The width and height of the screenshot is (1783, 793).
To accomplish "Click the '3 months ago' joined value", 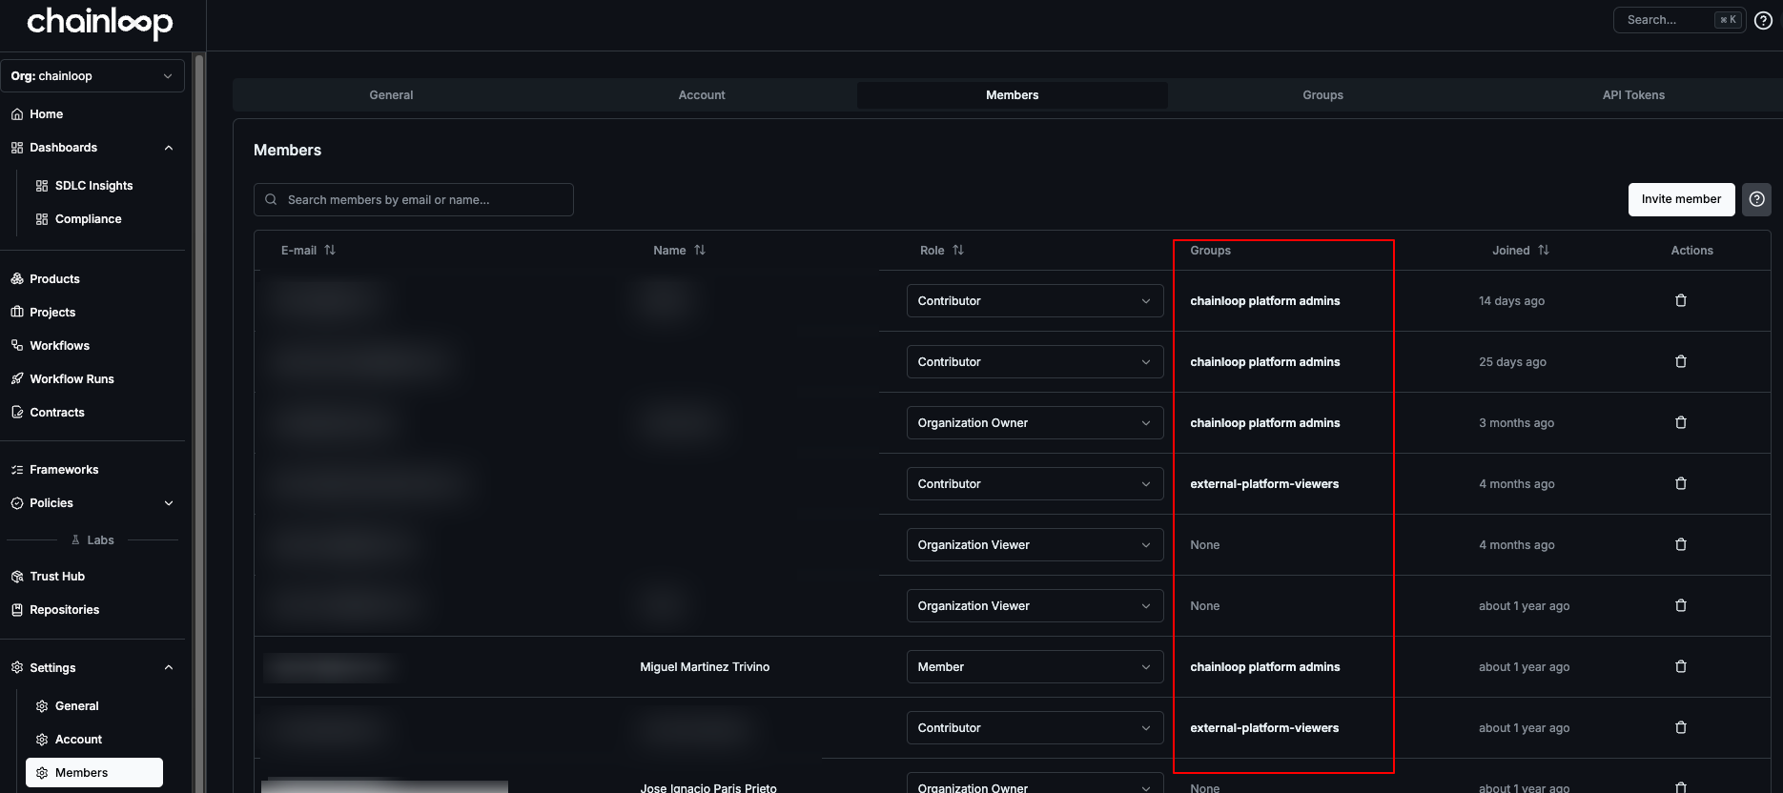I will 1516,422.
